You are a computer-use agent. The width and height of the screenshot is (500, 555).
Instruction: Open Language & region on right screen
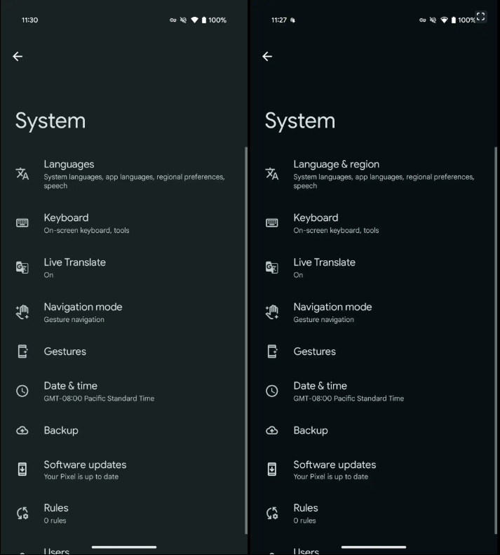coord(372,174)
